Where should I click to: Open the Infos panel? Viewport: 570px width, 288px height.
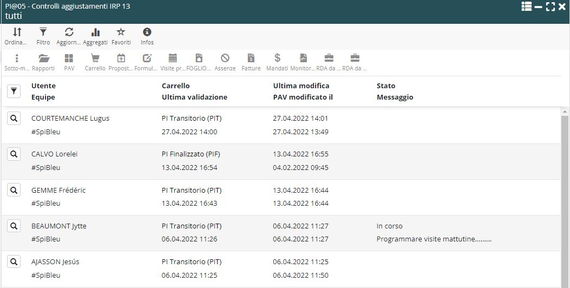coord(147,36)
